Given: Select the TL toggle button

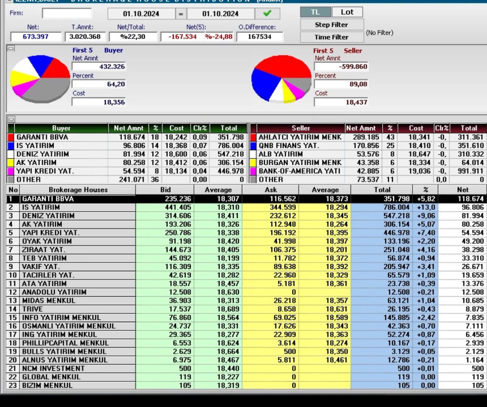Looking at the screenshot, I should coord(315,12).
